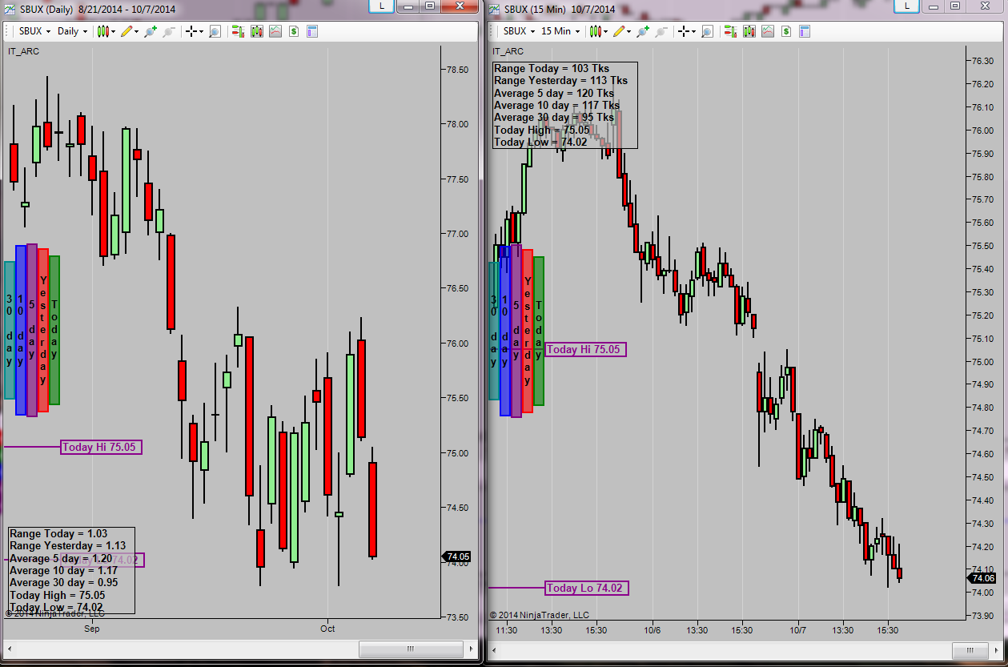Image resolution: width=1008 pixels, height=667 pixels.
Task: Toggle the L link button in Daily window
Action: click(381, 6)
